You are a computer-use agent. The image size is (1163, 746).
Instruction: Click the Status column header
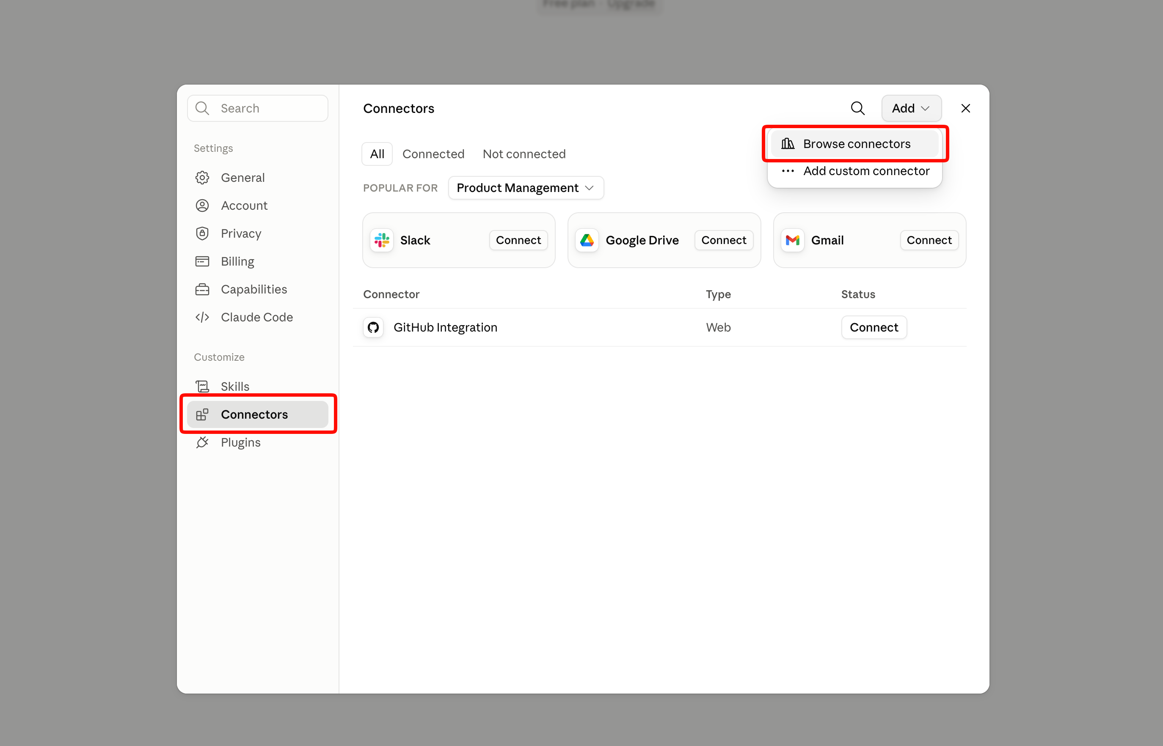[x=857, y=294]
